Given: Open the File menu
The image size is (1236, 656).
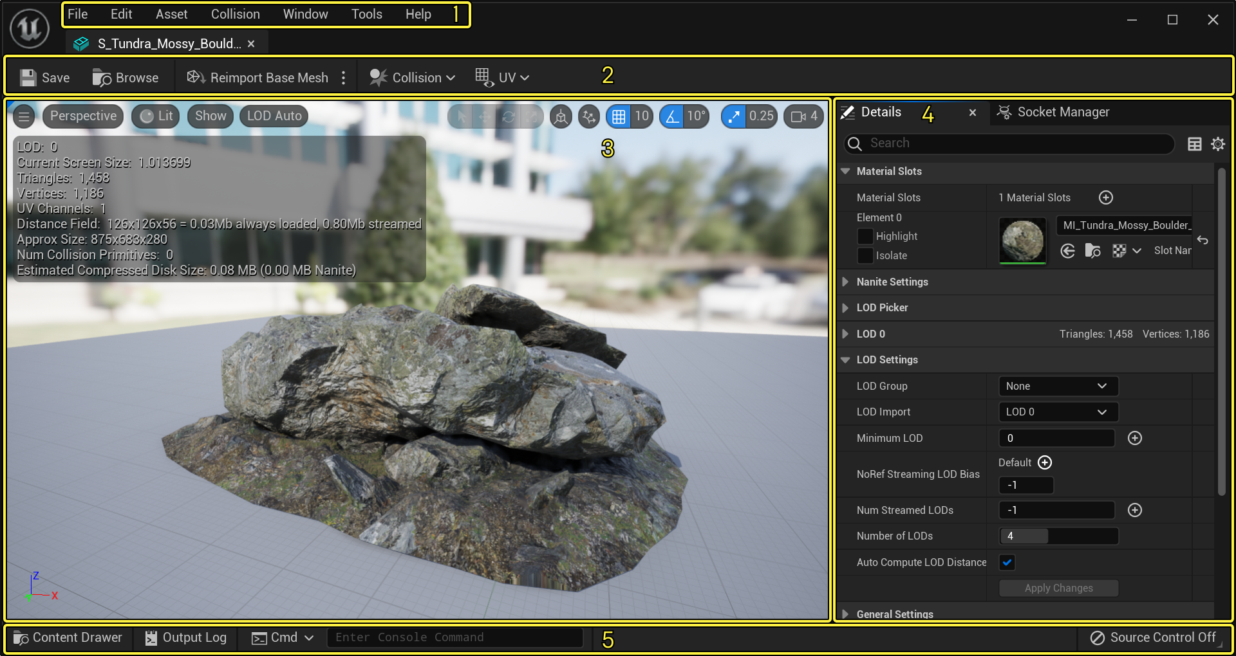Looking at the screenshot, I should coord(78,14).
